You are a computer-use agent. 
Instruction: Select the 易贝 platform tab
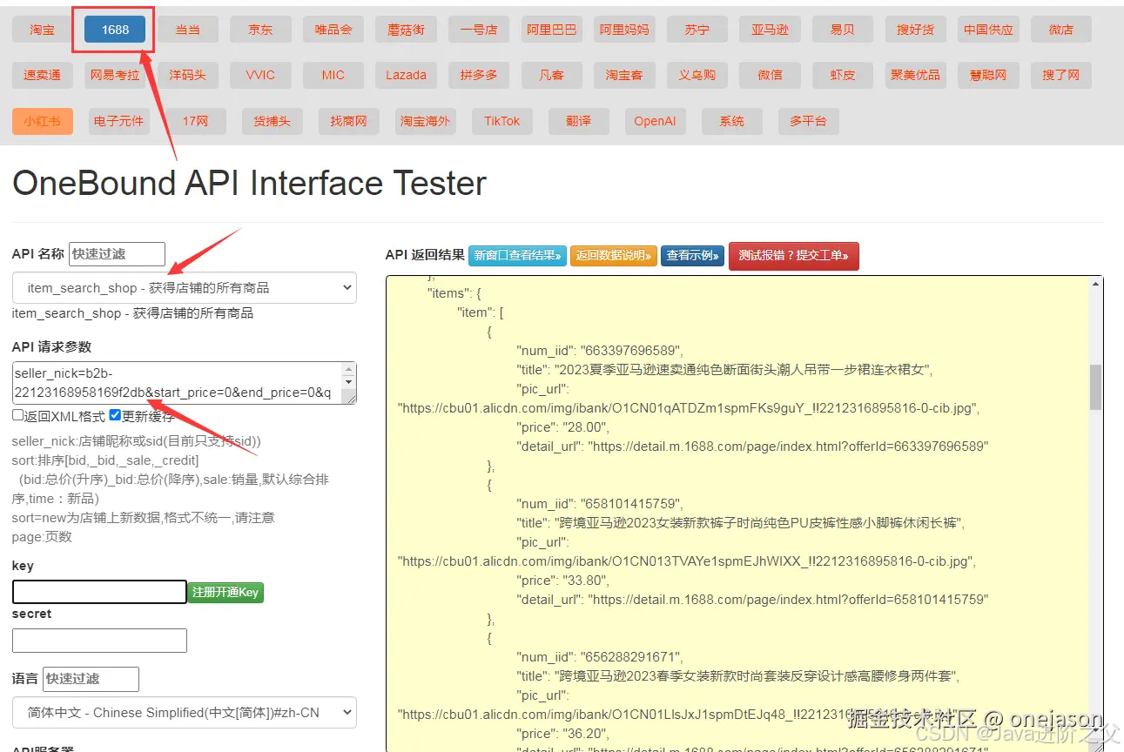(x=842, y=30)
